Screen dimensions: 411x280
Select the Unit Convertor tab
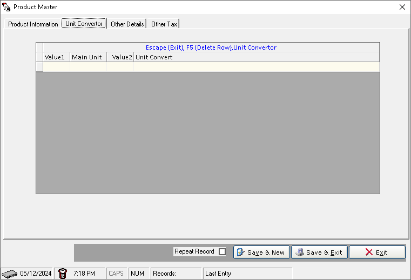coord(84,24)
